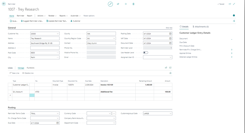Open City lookup ellipsis
Viewport: 245px width, 133px height.
[58, 57]
